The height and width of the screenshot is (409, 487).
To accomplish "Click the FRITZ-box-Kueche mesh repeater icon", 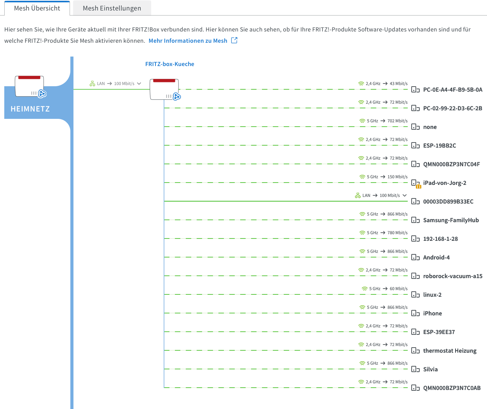I will click(x=165, y=89).
